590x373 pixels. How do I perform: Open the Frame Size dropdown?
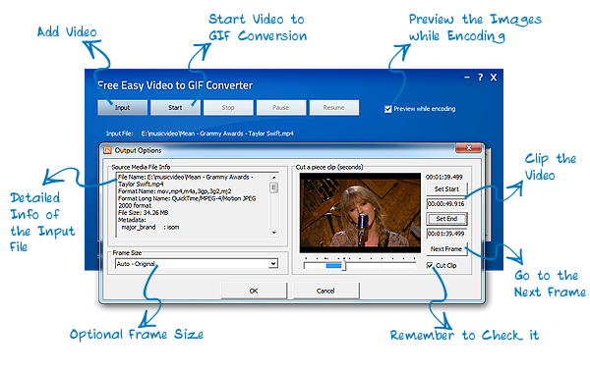(x=274, y=264)
